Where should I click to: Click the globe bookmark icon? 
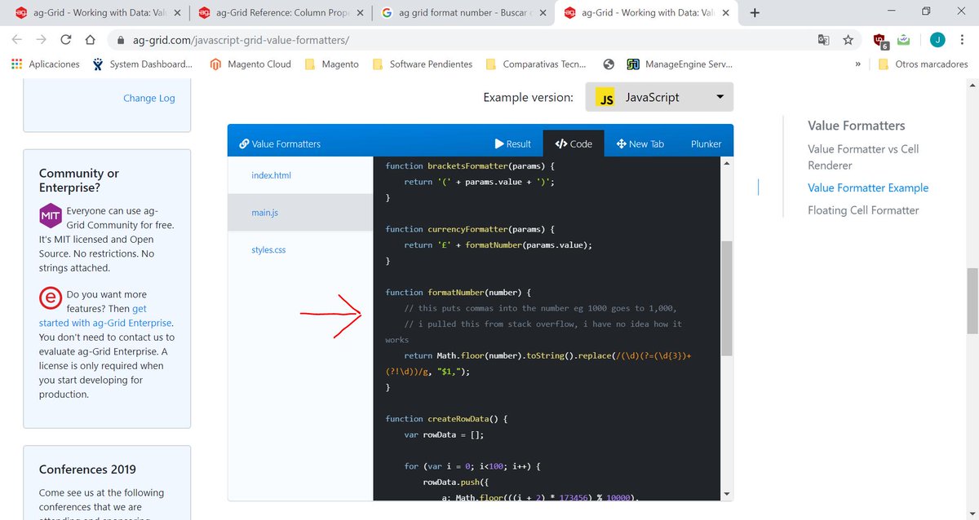point(609,64)
